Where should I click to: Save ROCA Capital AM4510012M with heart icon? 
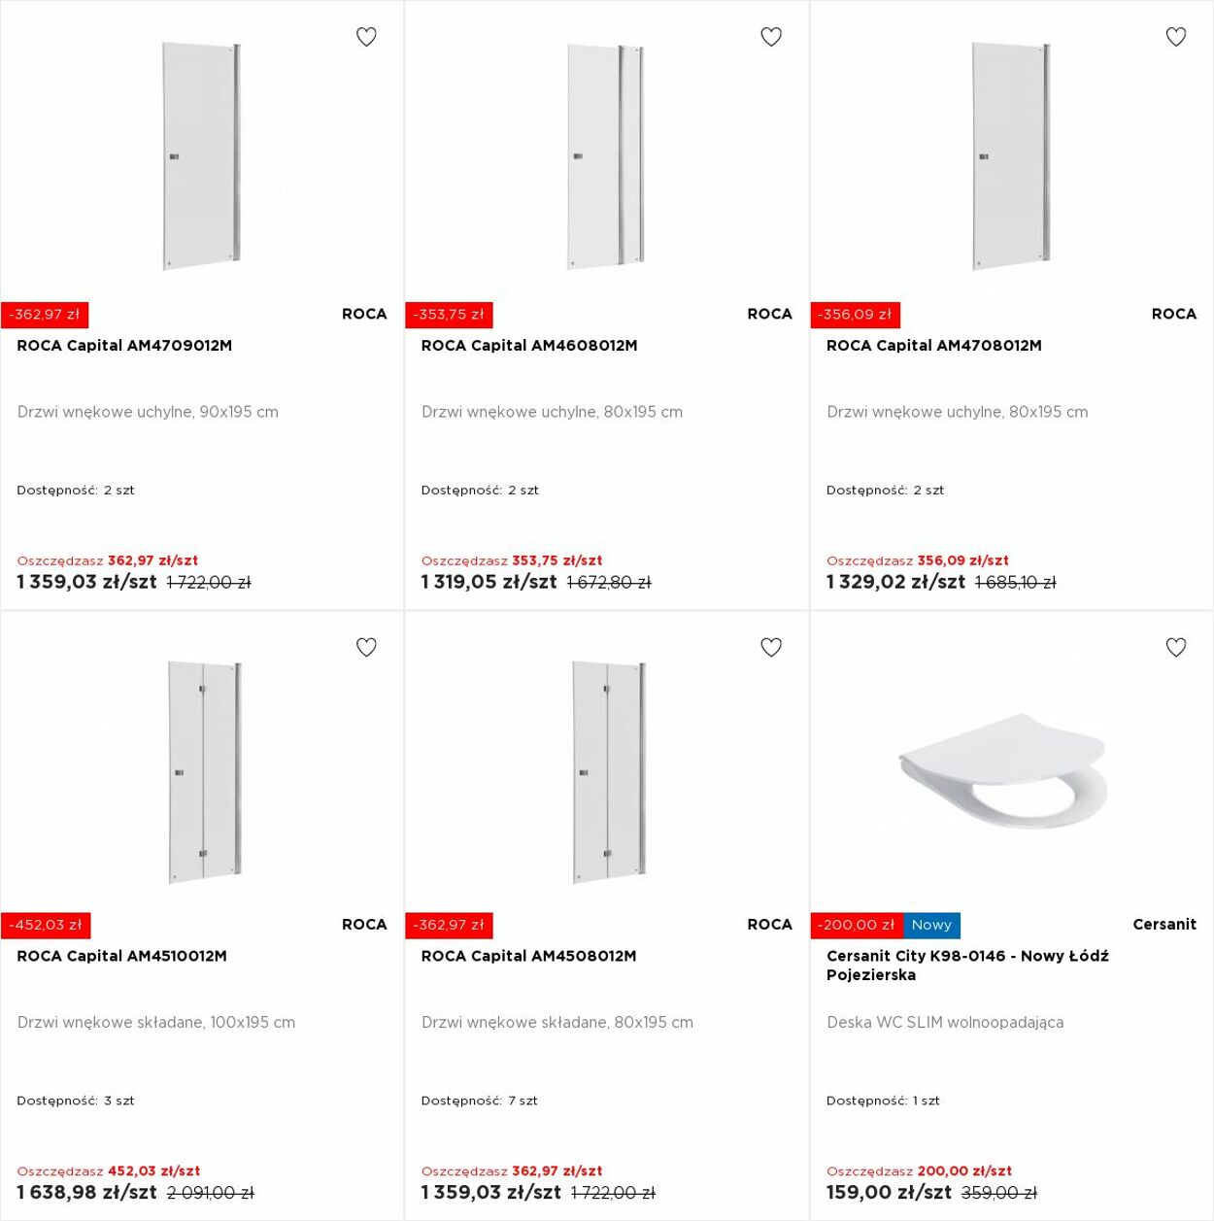[x=366, y=647]
